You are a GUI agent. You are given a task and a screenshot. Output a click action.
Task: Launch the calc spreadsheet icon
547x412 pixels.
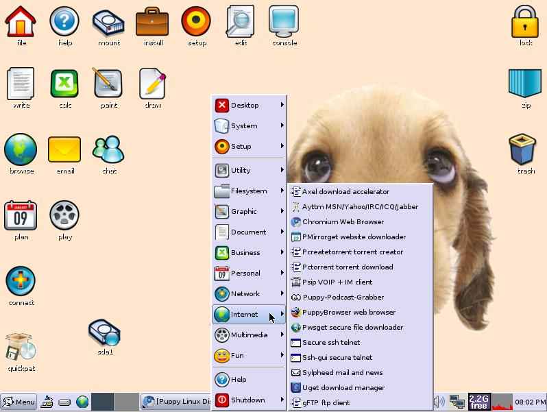pyautogui.click(x=64, y=84)
